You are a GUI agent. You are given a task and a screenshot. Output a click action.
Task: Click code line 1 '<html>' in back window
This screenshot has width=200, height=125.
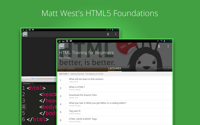pos(36,88)
